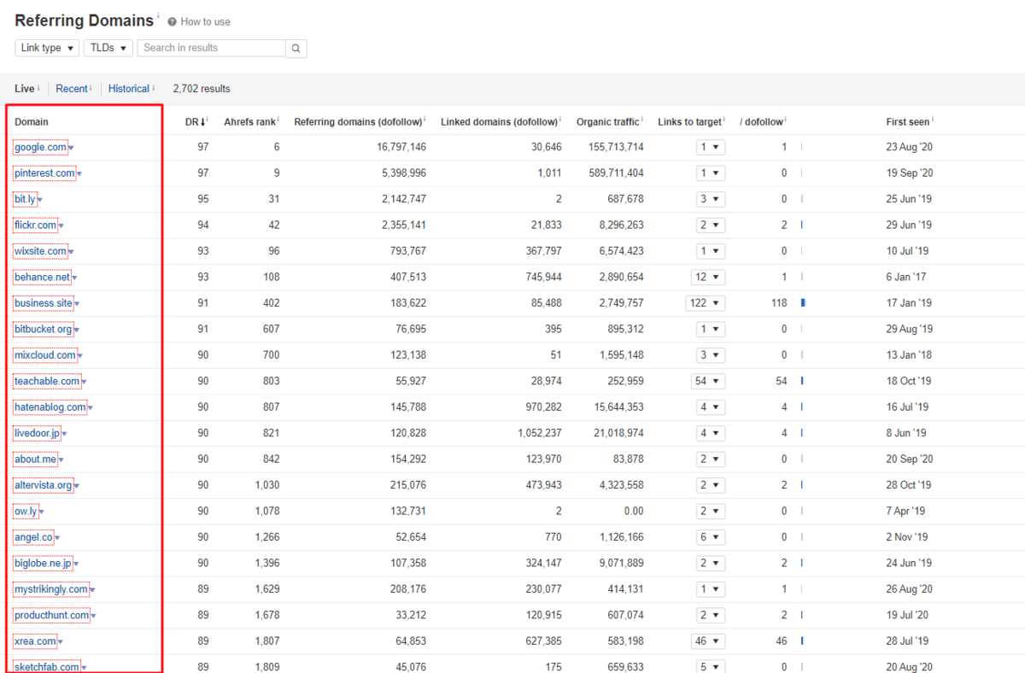This screenshot has width=1025, height=673.
Task: Open the hatenablog.com domain link
Action: click(50, 407)
